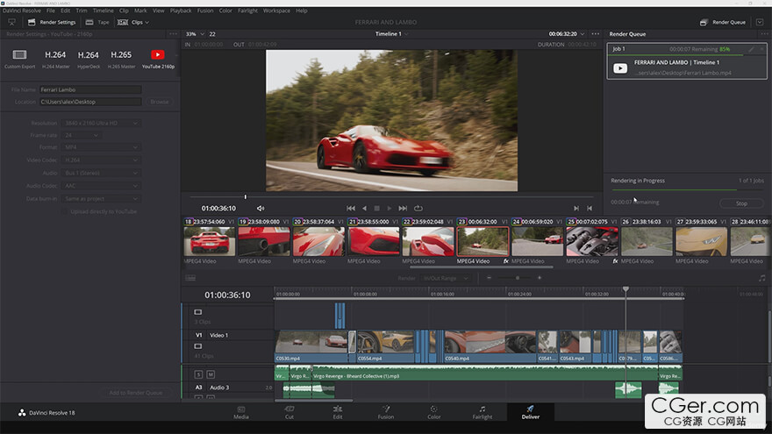
Task: Expand the panel icon beside Render Queue
Action: click(x=760, y=22)
